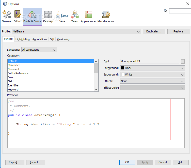This screenshot has height=168, width=191.
Task: Focus the options search field
Action: [180, 11]
